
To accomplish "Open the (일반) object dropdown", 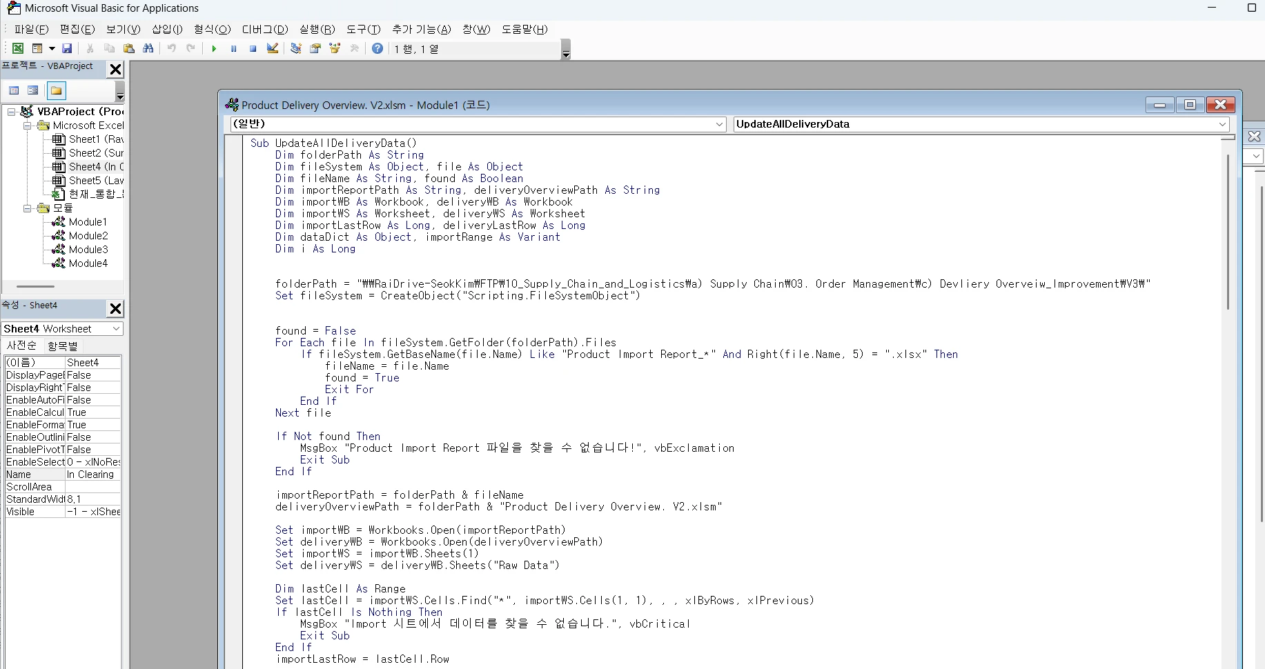I will 719,124.
